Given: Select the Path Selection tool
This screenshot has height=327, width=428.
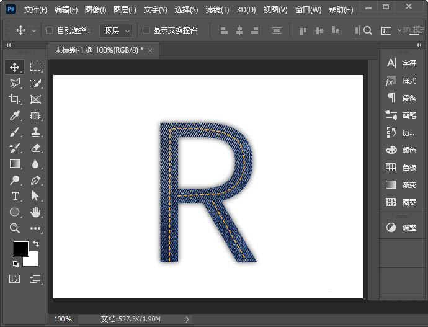Looking at the screenshot, I should [35, 196].
